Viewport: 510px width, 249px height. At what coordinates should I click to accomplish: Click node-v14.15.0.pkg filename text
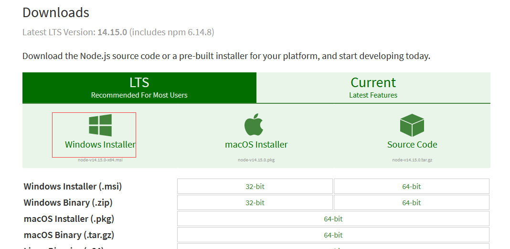(x=256, y=160)
